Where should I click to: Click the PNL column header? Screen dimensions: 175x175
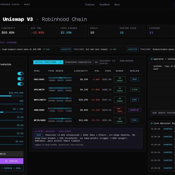click(97, 71)
